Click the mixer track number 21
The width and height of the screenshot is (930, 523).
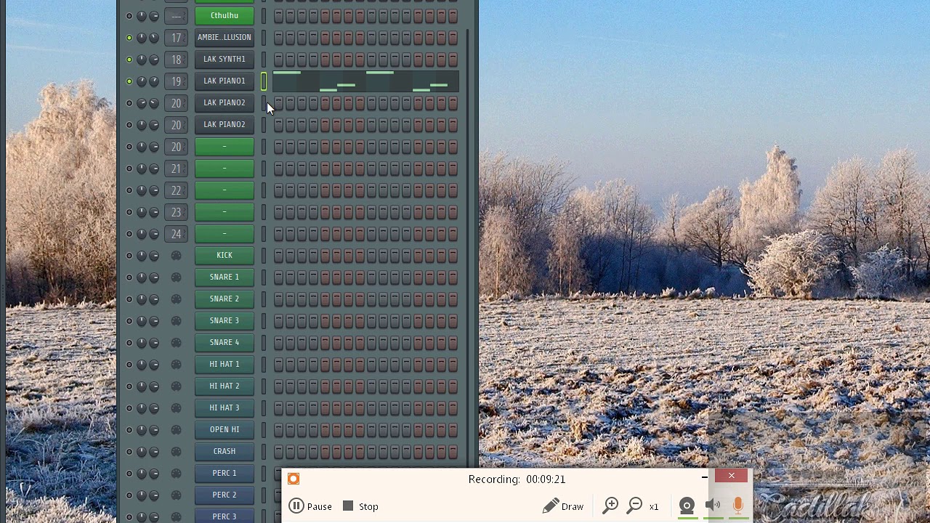tap(176, 169)
